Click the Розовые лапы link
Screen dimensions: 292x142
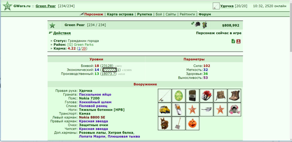pos(92,133)
